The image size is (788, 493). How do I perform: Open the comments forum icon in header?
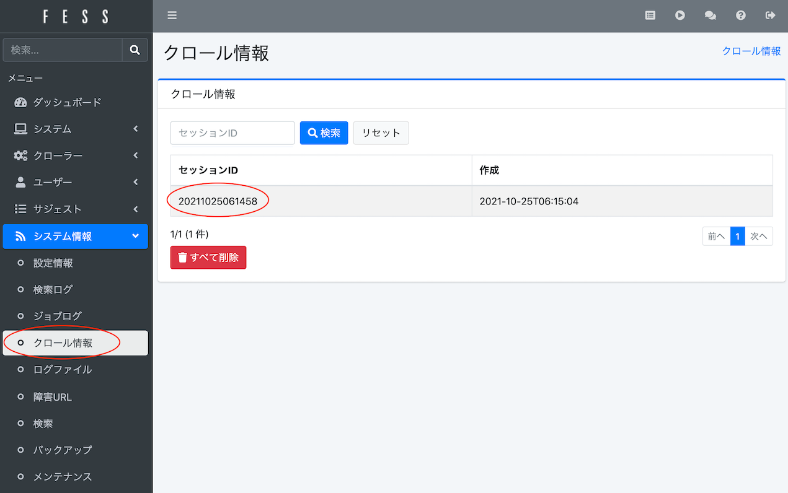(711, 15)
